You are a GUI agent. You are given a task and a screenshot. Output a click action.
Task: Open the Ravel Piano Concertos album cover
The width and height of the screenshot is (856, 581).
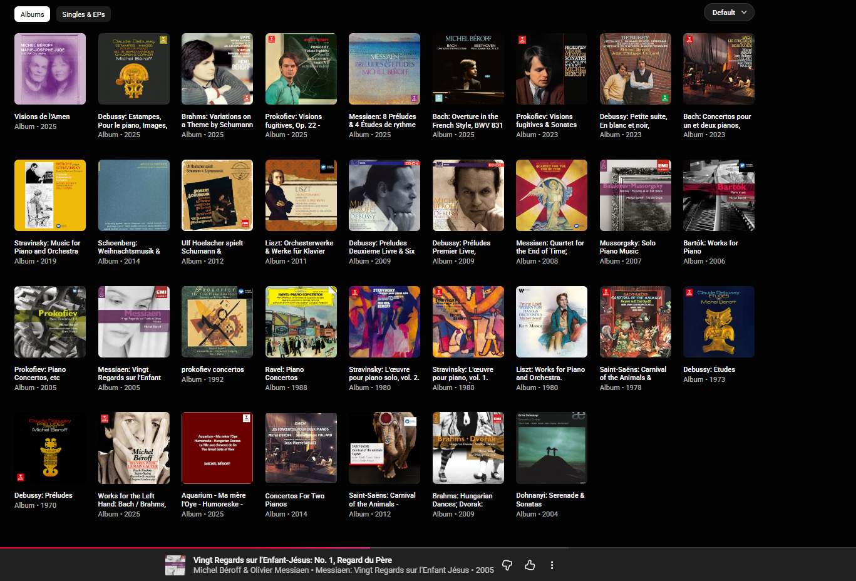[x=301, y=322]
